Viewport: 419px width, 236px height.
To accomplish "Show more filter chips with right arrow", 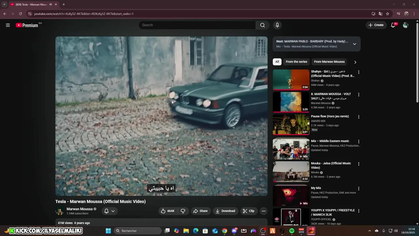I will tap(355, 62).
